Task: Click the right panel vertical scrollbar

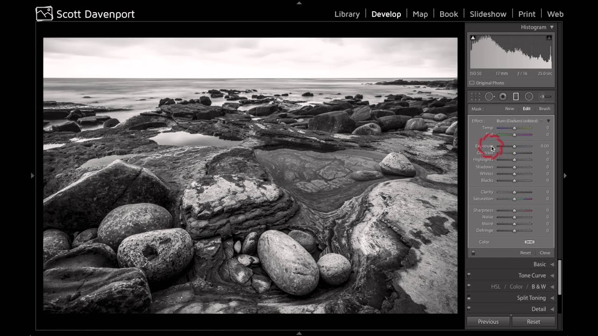Action: (x=559, y=277)
